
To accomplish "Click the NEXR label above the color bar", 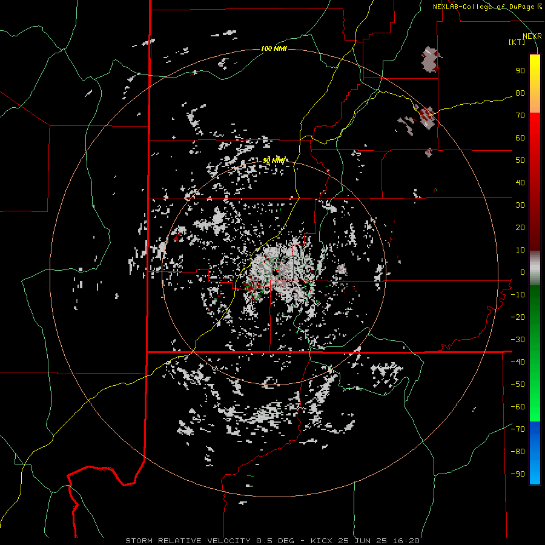I will pos(532,36).
